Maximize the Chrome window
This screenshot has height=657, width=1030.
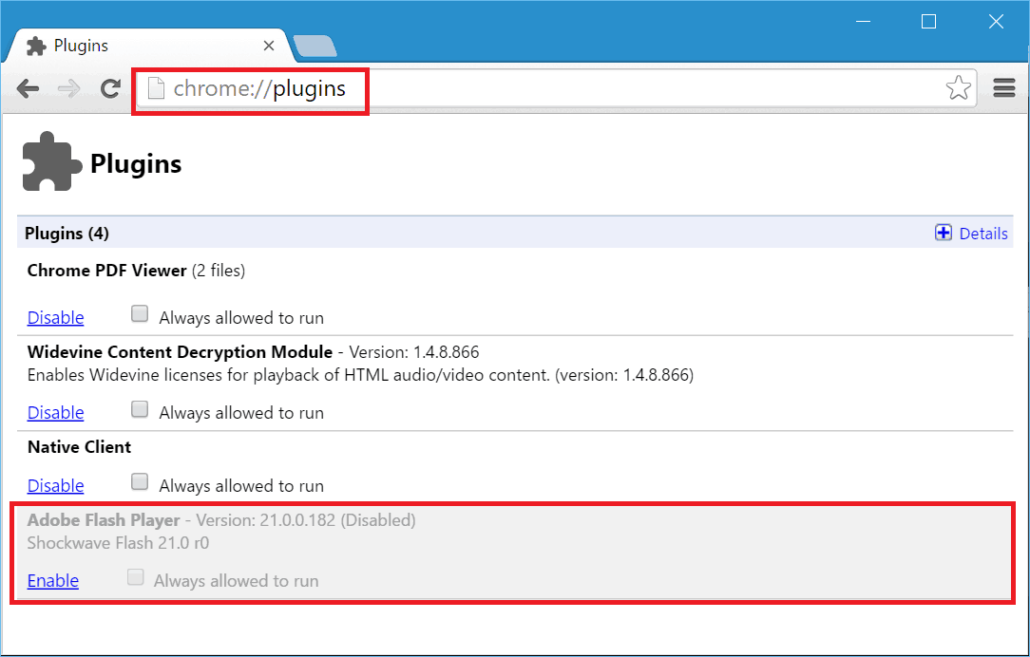pos(929,22)
